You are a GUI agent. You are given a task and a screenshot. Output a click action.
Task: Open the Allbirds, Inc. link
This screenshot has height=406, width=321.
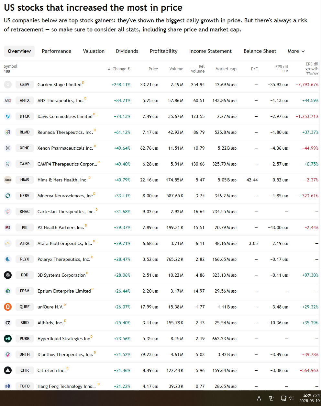pos(50,323)
